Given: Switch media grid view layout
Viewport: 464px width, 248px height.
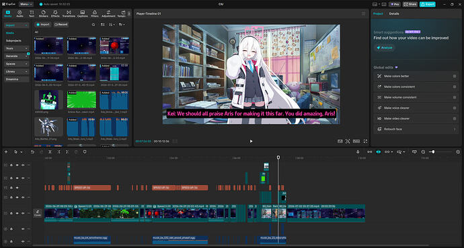Looking at the screenshot, I should coord(103,25).
